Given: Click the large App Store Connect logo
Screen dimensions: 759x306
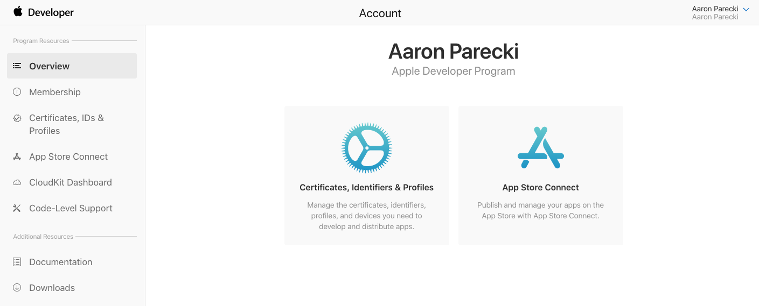Looking at the screenshot, I should coord(540,148).
